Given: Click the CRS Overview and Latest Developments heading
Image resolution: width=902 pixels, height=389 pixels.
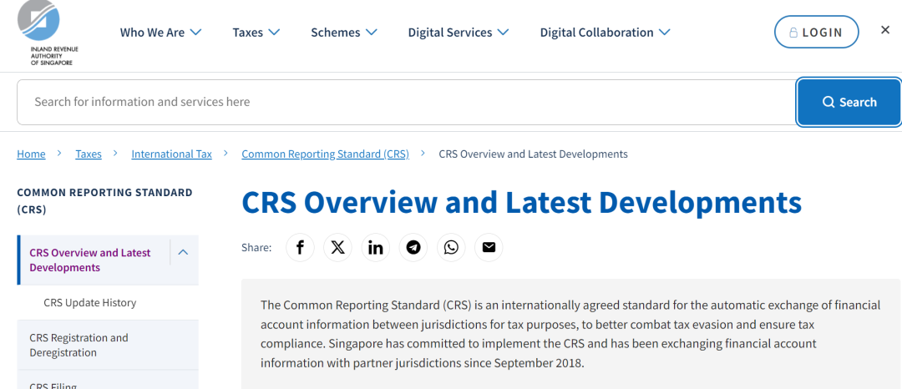Looking at the screenshot, I should pyautogui.click(x=521, y=202).
